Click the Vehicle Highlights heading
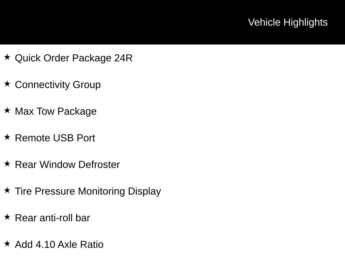Image resolution: width=345 pixels, height=259 pixels. pos(288,23)
